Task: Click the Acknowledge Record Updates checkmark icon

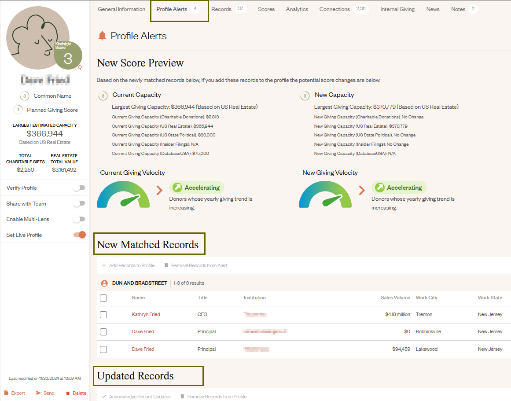Action: [104, 397]
